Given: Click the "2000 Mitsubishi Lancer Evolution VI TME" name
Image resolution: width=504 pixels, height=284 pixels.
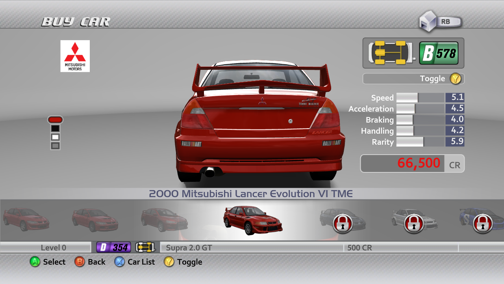Looking at the screenshot, I should pos(251,194).
